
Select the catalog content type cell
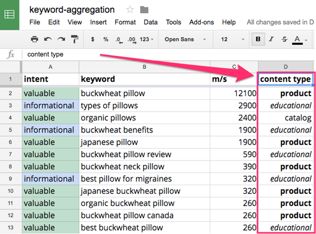[286, 118]
